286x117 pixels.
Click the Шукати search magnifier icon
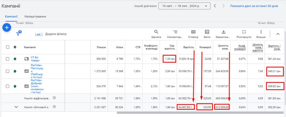156,32
